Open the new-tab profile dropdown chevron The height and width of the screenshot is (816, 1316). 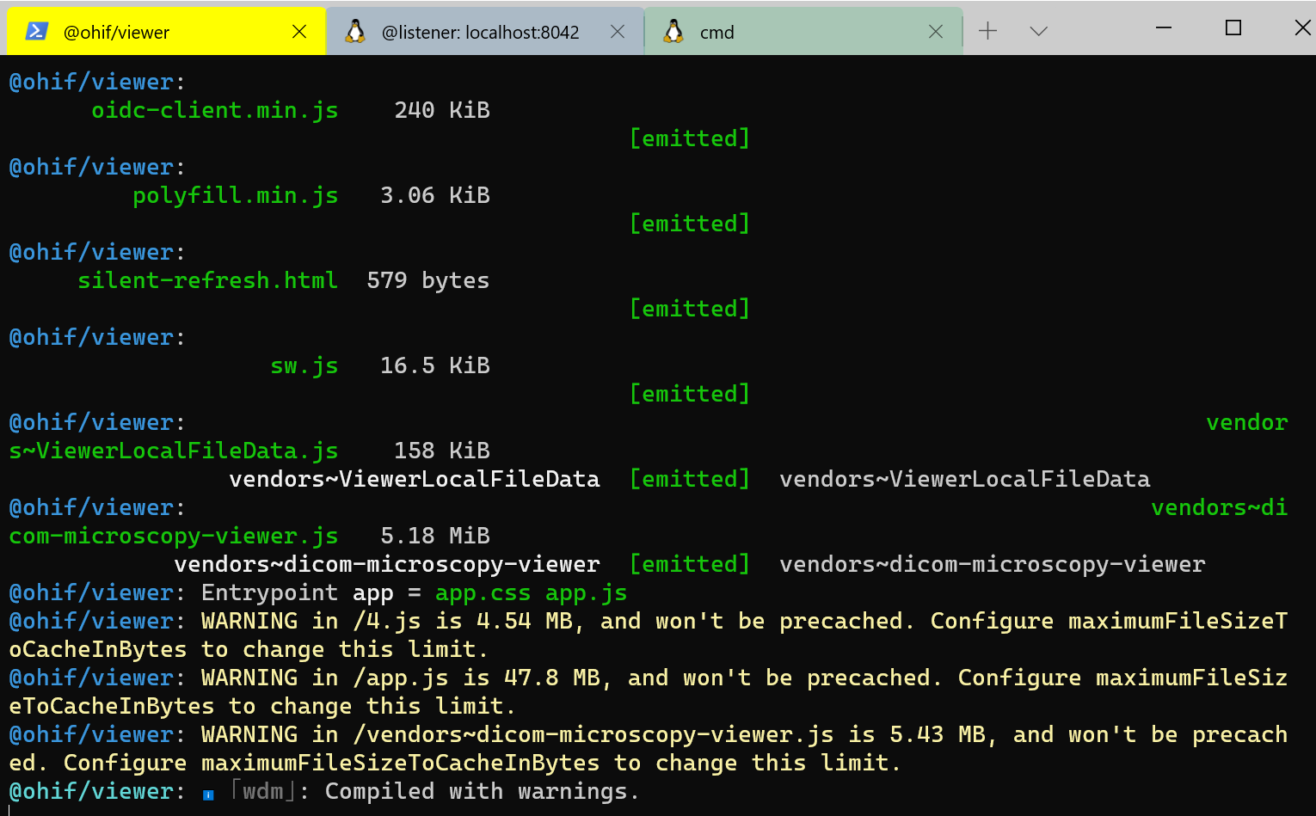1038,31
